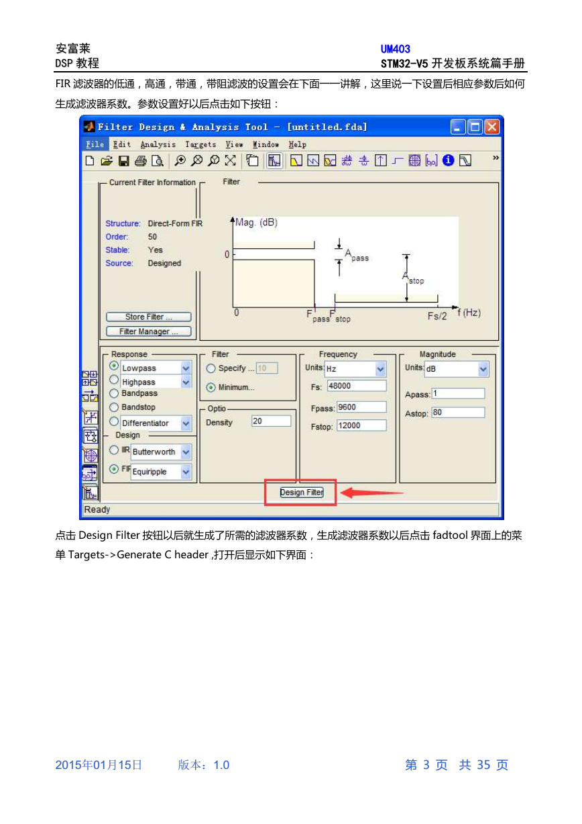Choose the IIR design method radio
Image resolution: width=582 pixels, height=824 pixels.
pyautogui.click(x=114, y=450)
